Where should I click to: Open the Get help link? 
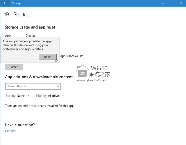(11, 131)
